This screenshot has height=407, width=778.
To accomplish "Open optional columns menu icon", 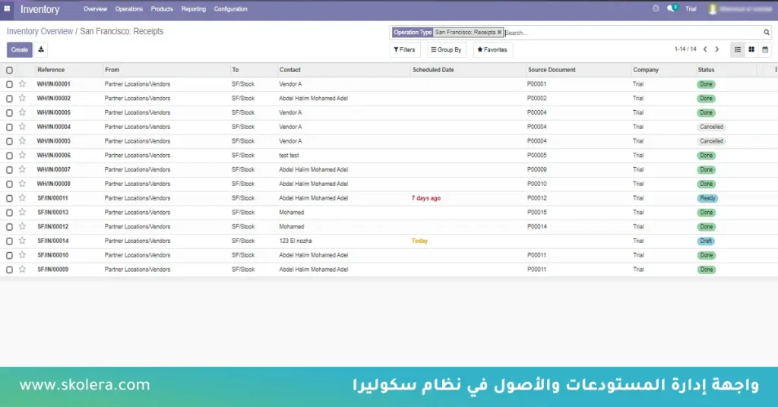I will click(776, 70).
